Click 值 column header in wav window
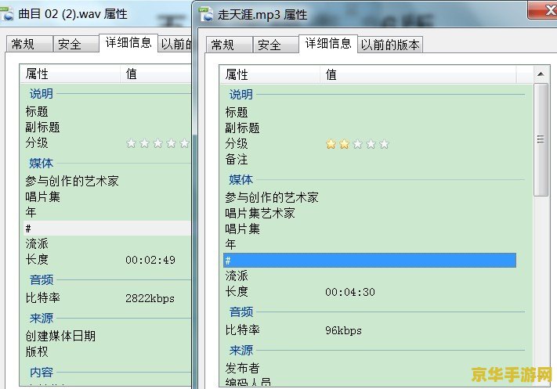The image size is (557, 389). coord(157,74)
